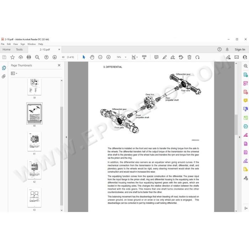Zoom out with minus icon
The image size is (249, 249).
(100, 57)
